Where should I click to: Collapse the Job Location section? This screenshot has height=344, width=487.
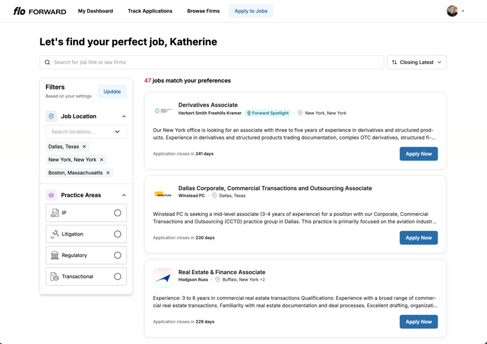(x=124, y=116)
